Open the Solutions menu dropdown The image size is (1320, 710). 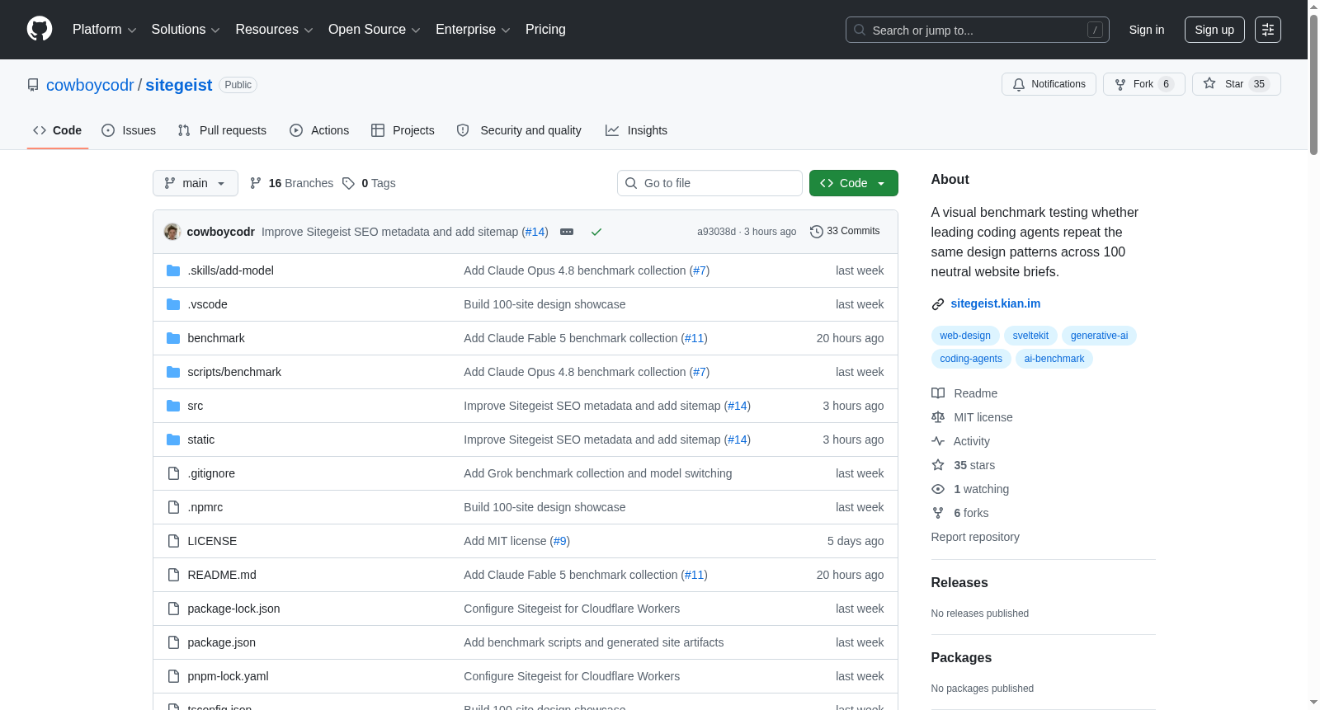(186, 30)
